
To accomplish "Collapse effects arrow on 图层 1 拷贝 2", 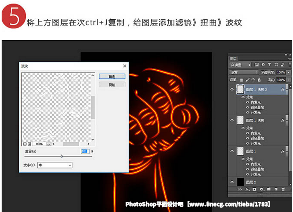I will (x=287, y=90).
